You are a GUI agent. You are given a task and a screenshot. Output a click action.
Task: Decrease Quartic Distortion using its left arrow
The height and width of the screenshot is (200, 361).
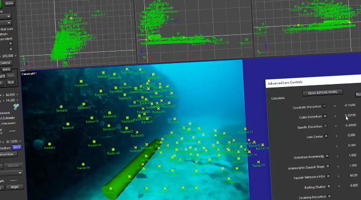pos(335,126)
